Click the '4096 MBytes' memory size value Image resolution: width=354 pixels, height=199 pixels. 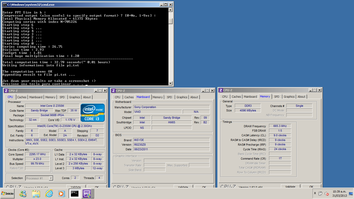(x=248, y=110)
